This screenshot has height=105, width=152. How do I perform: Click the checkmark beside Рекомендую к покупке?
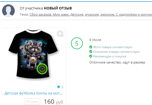pos(91,56)
